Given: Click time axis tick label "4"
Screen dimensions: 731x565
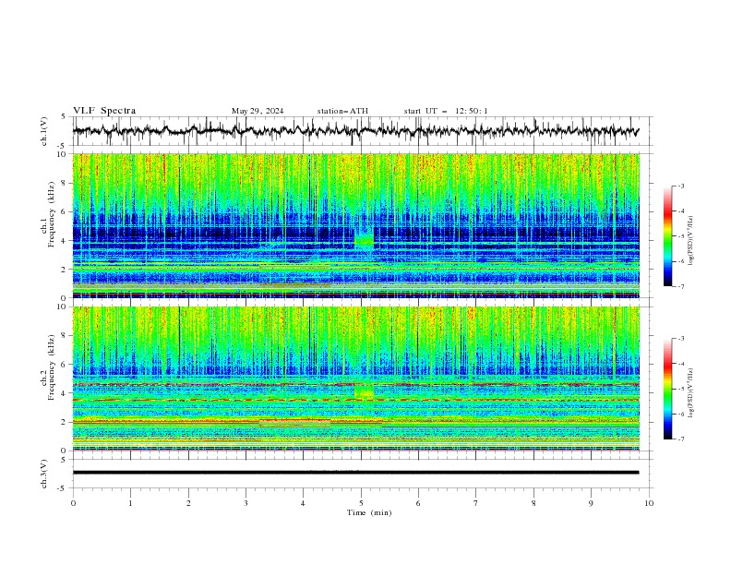Looking at the screenshot, I should 303,503.
